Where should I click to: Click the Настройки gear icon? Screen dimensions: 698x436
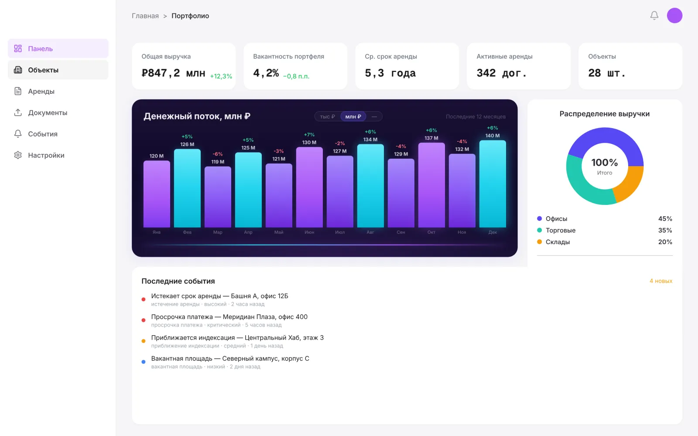point(18,155)
